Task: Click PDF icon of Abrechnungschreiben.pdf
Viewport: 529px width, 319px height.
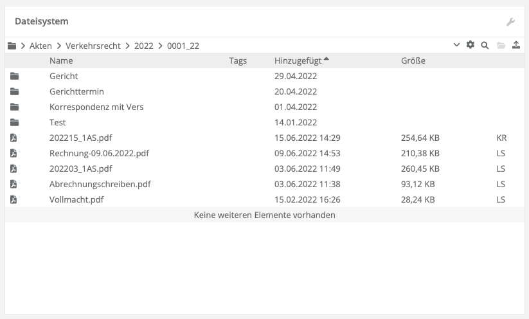Action: click(x=14, y=184)
